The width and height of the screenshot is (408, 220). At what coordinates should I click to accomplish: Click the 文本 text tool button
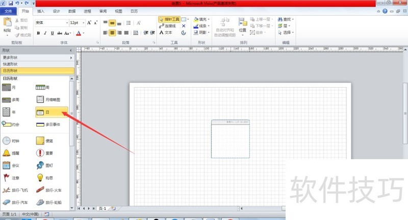[166, 32]
